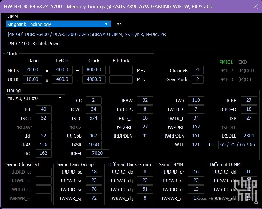This screenshot has width=262, height=209.
Task: Click the tREFI value 7020
Action: tap(97, 153)
